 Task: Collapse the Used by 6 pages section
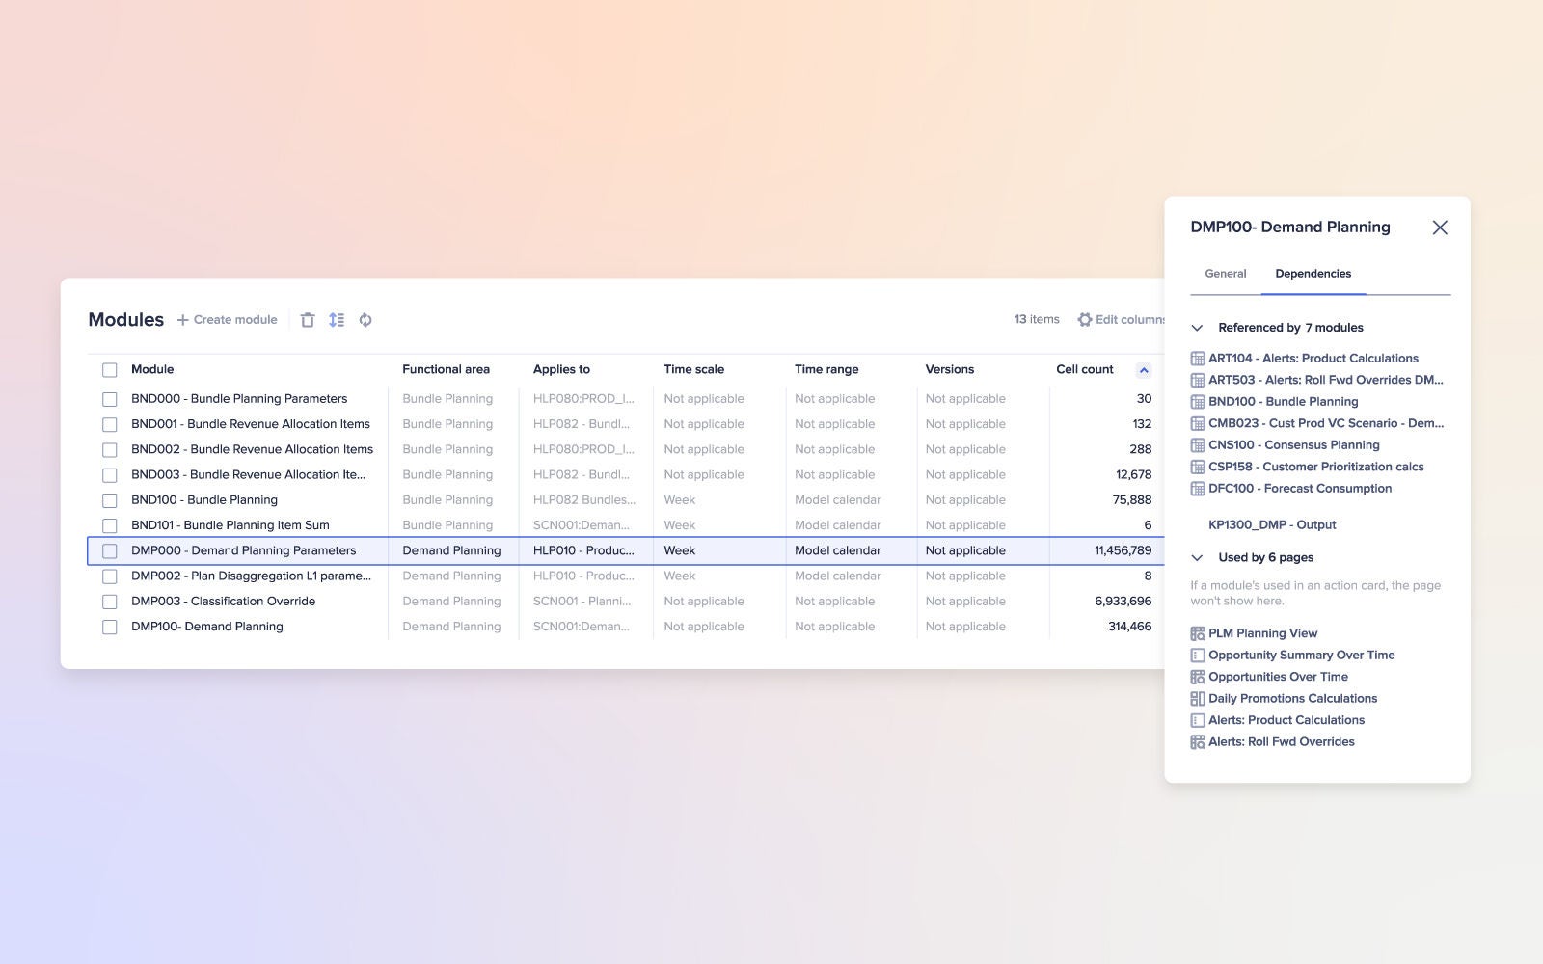1196,557
